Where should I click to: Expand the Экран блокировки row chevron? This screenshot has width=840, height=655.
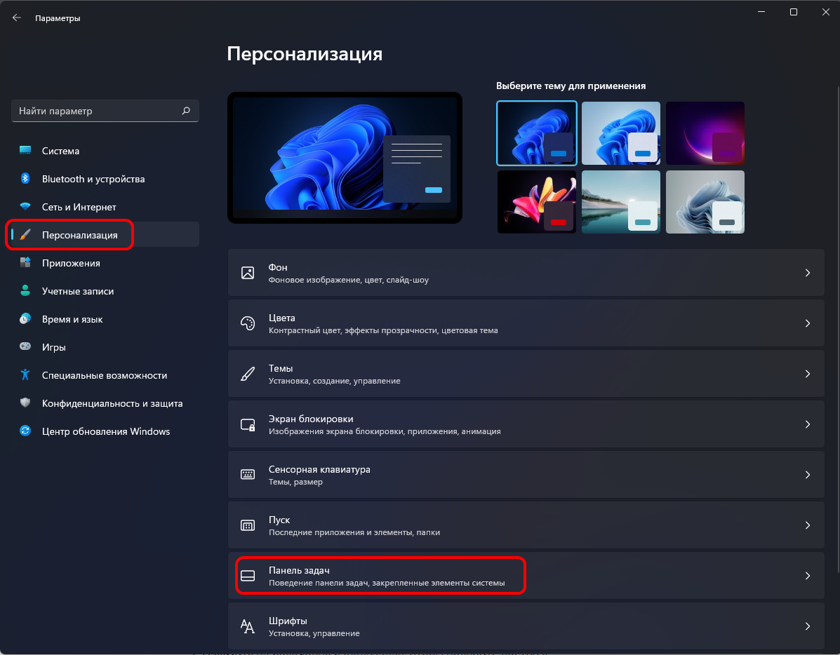807,424
